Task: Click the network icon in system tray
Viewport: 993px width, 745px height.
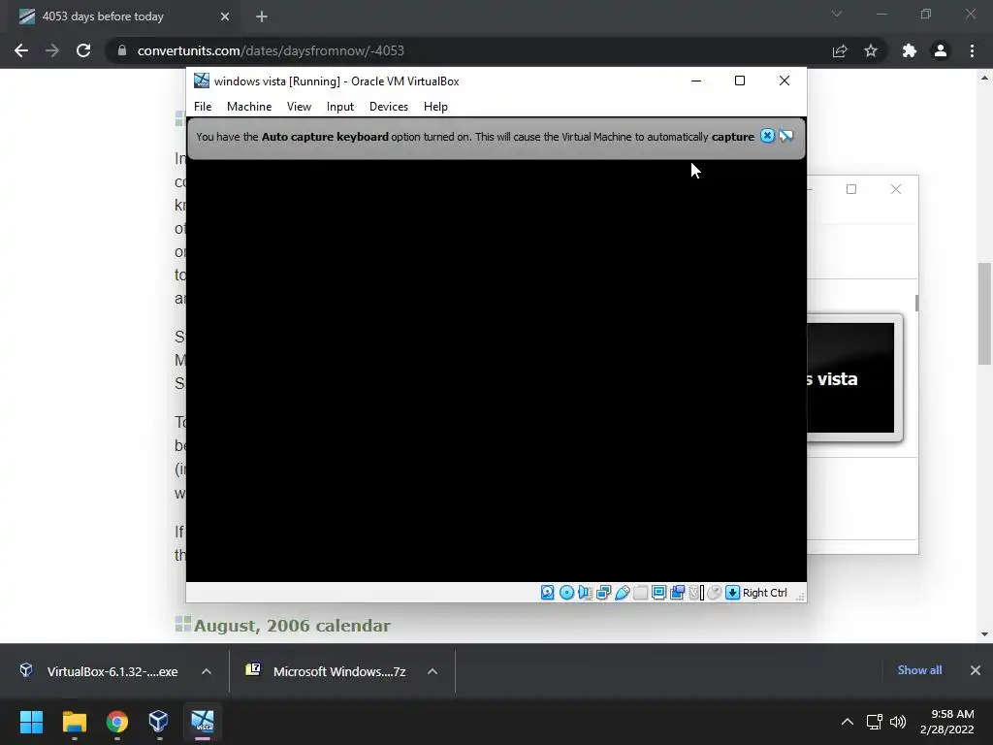Action: coord(875,722)
